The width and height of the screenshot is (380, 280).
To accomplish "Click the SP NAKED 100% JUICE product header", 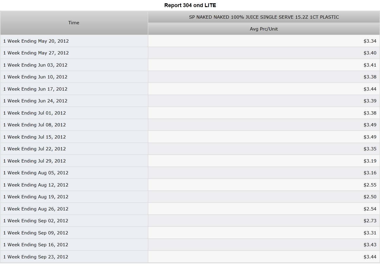I will (x=264, y=17).
